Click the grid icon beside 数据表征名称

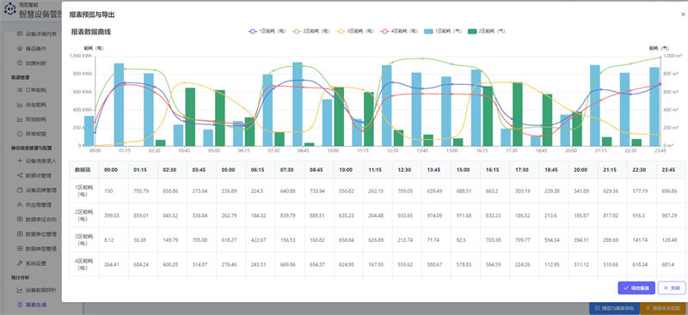pyautogui.click(x=19, y=219)
